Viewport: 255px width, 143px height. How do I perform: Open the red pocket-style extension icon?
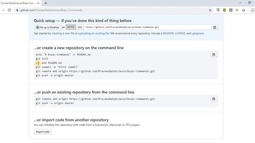pos(218,10)
